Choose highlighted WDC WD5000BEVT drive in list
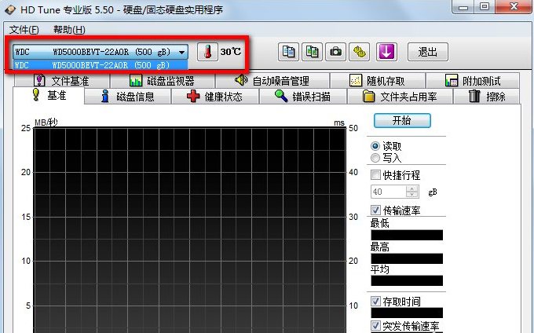 click(x=101, y=65)
